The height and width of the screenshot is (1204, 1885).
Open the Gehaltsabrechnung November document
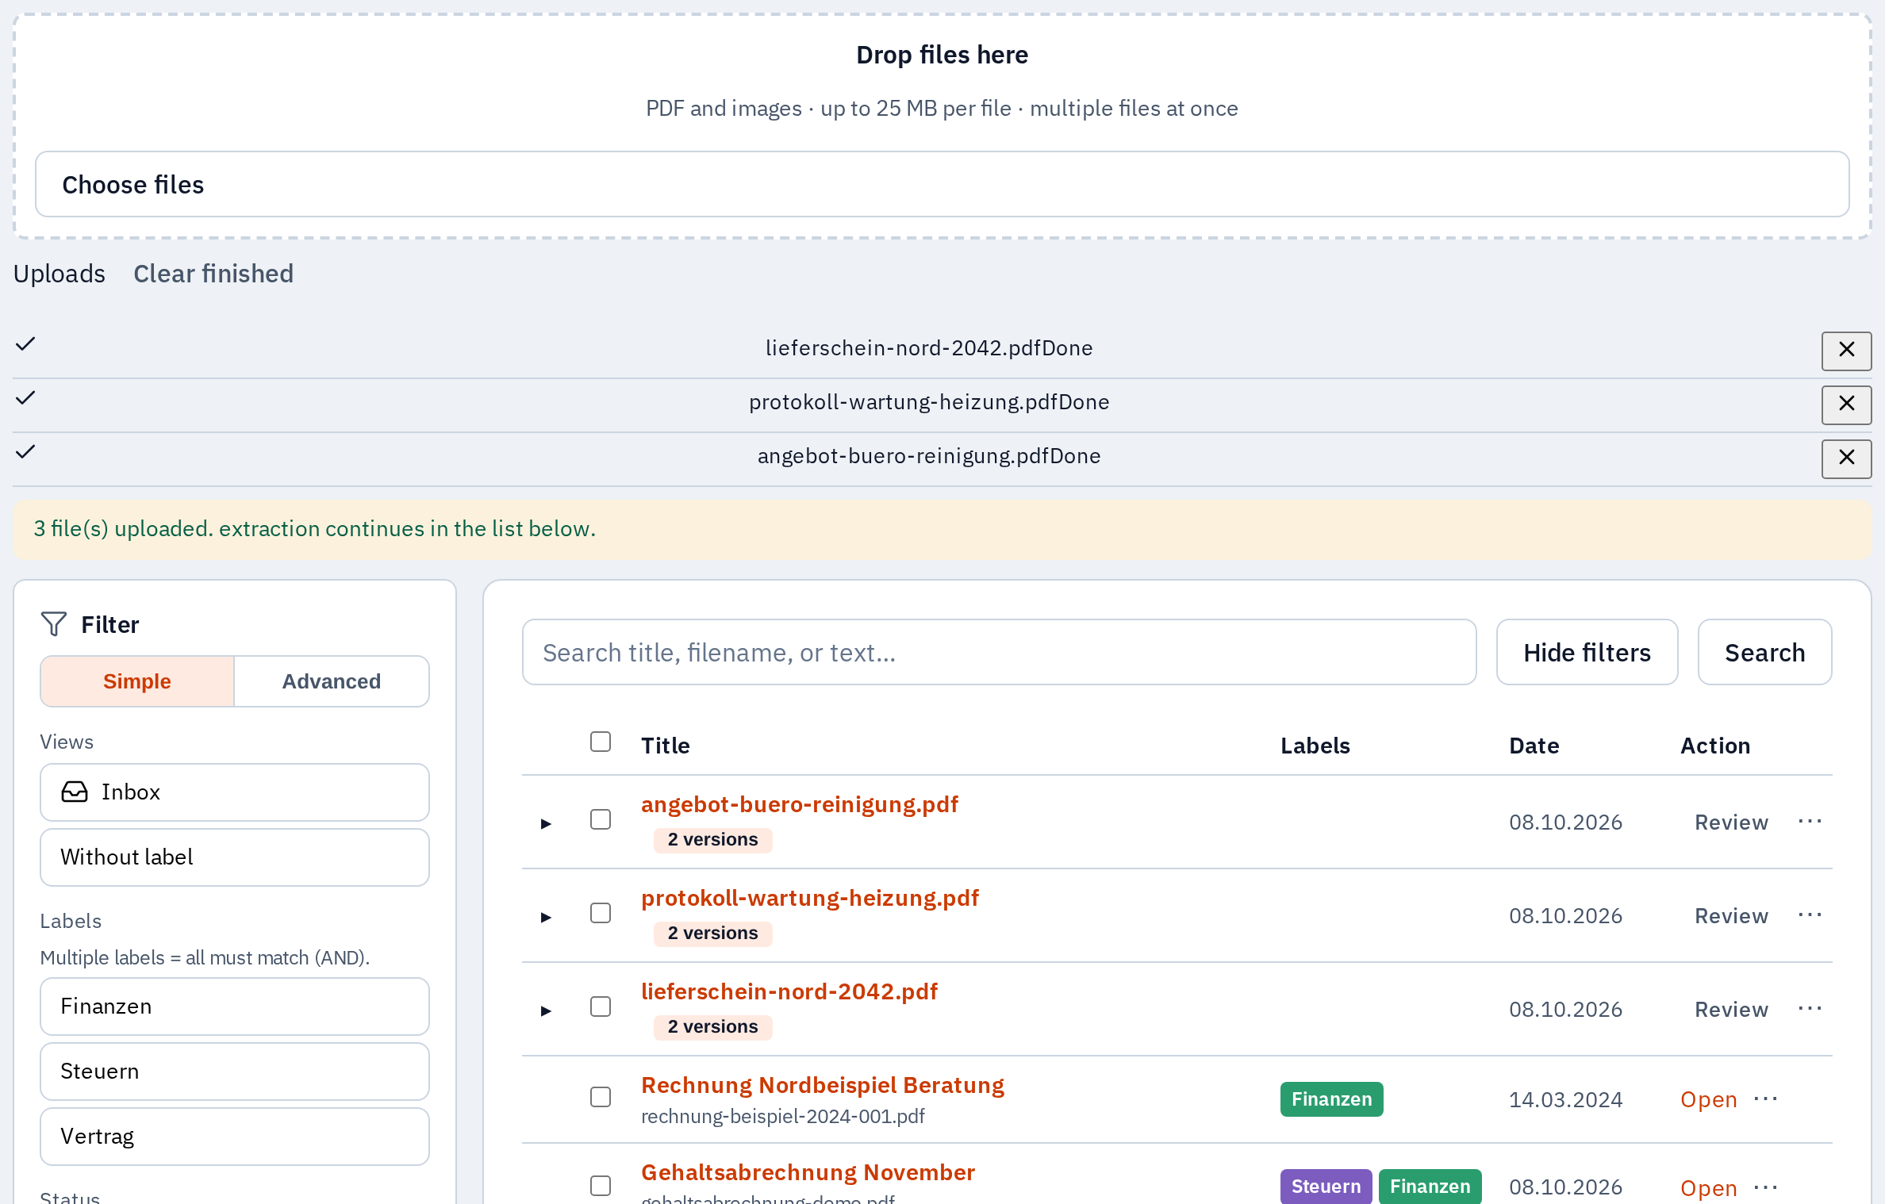(x=808, y=1172)
